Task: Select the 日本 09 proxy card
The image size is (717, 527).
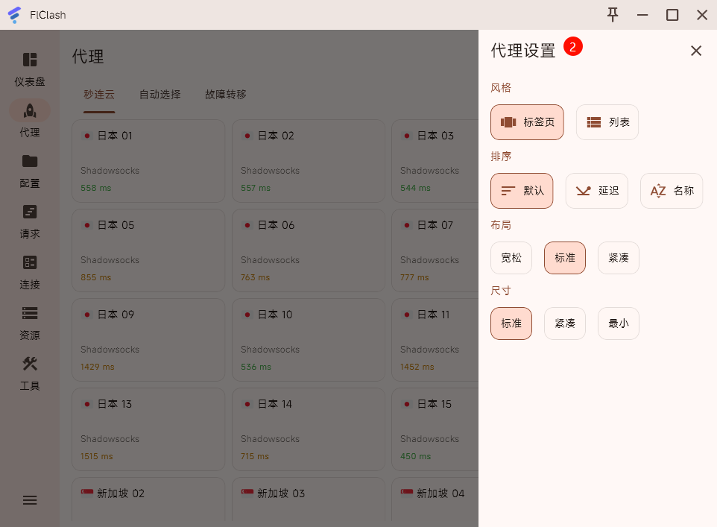Action: (148, 340)
